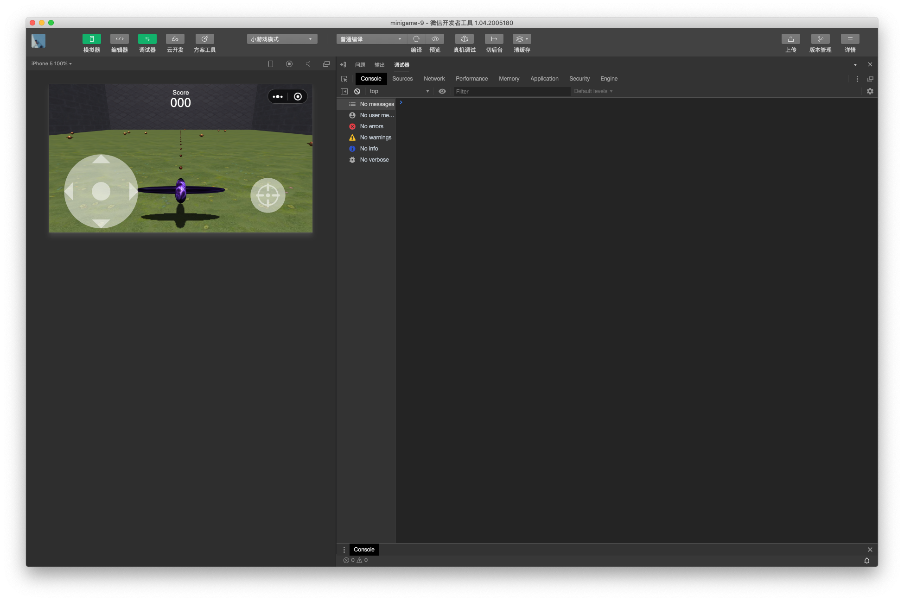Select 'No errors' in console sidebar
Screen dimensions: 904x601
coord(366,126)
